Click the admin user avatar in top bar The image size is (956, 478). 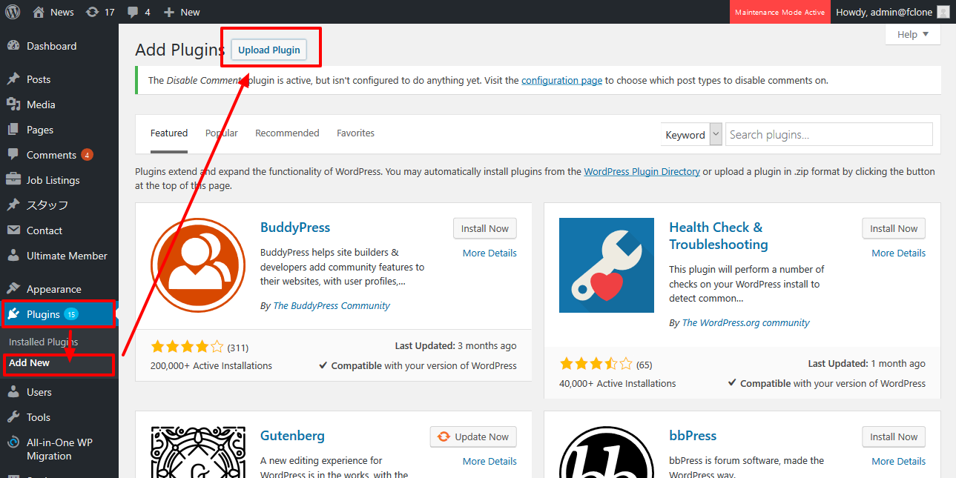(943, 12)
